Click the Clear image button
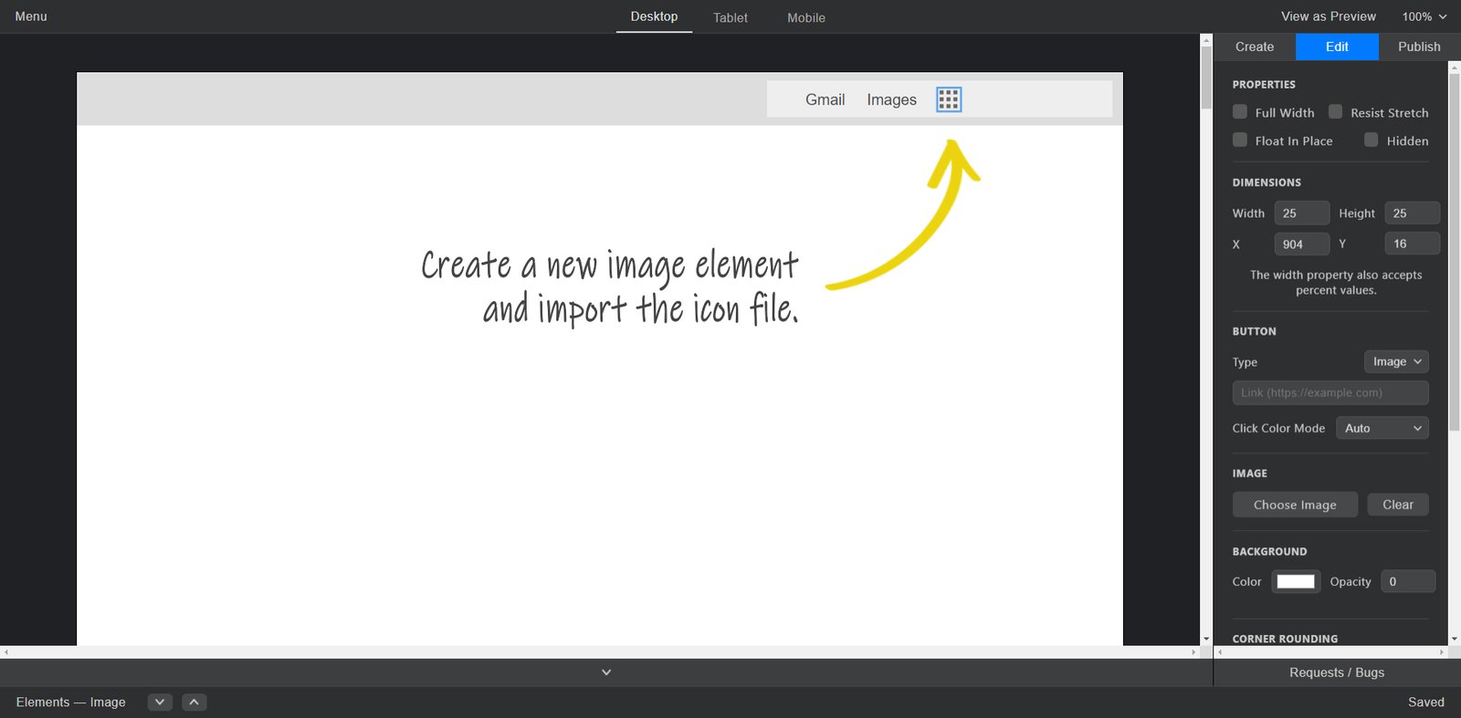 pos(1398,505)
